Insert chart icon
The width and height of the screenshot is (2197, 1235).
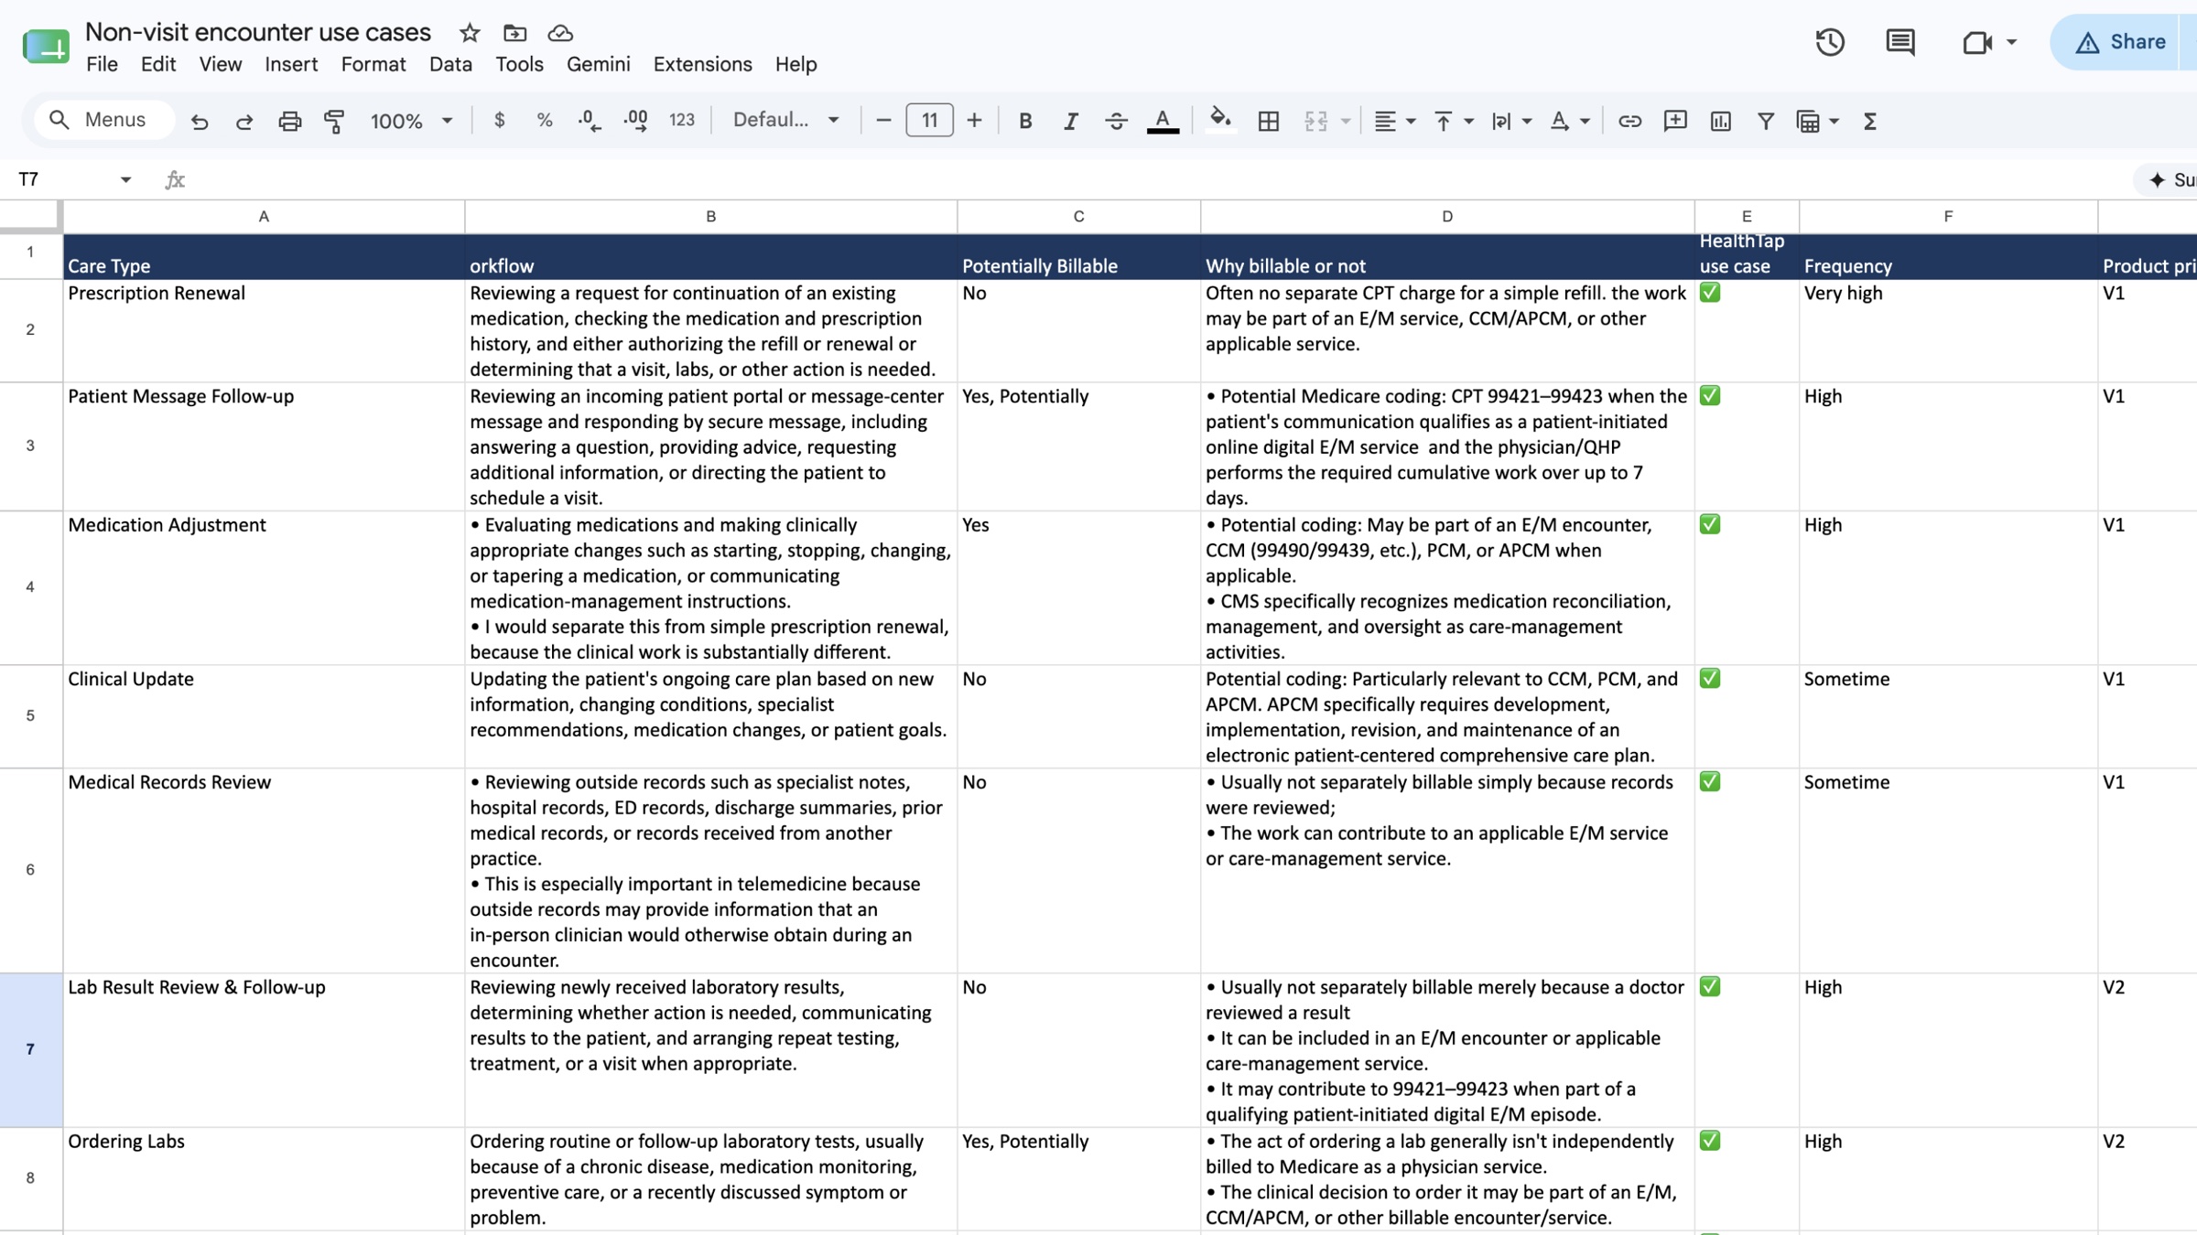click(1721, 121)
